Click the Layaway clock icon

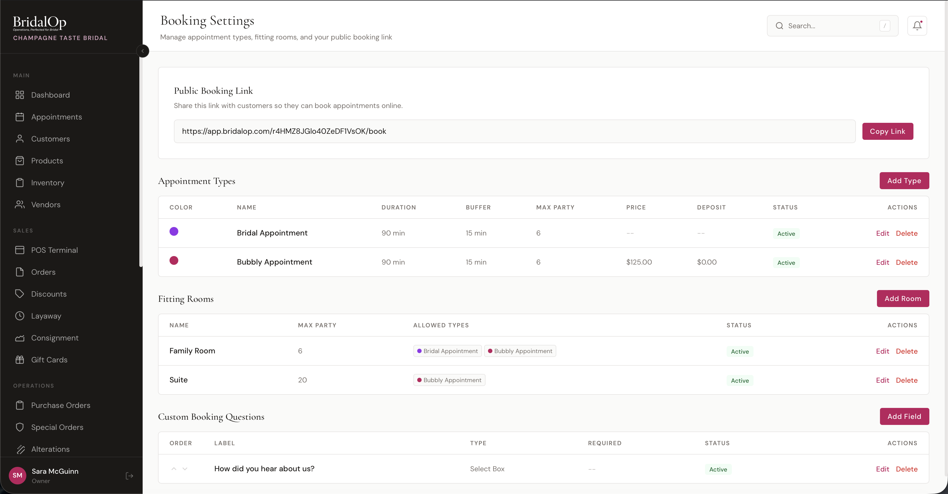pos(20,316)
